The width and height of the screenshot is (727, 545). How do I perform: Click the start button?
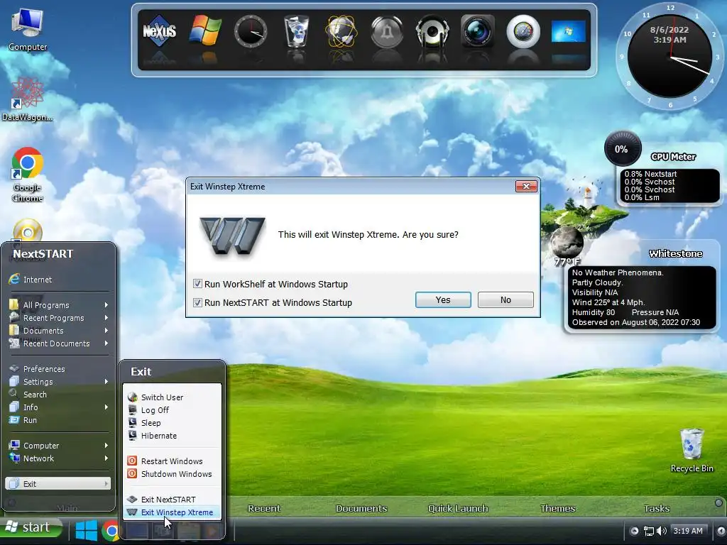coord(31,527)
